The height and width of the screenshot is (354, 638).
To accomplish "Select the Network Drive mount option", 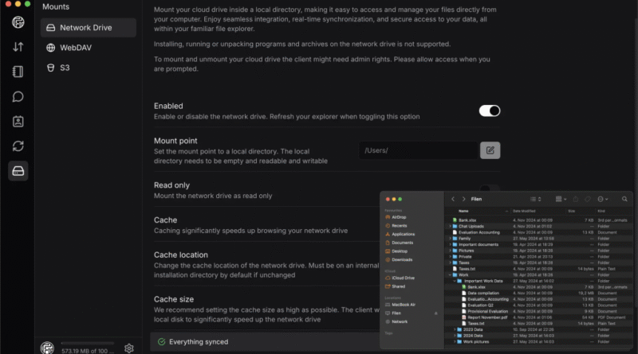I will 89,28.
